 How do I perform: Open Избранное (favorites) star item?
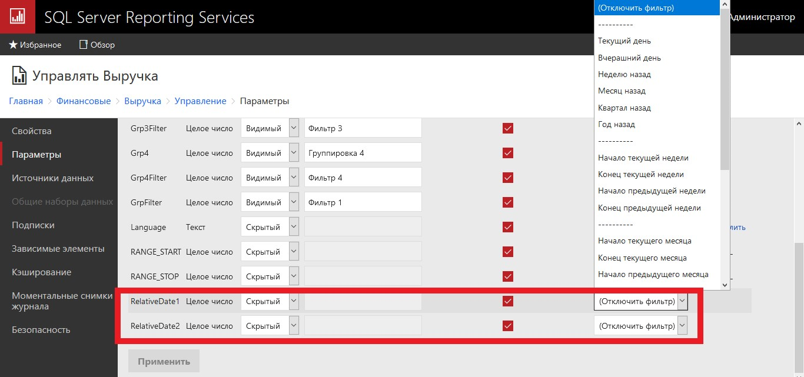point(35,45)
